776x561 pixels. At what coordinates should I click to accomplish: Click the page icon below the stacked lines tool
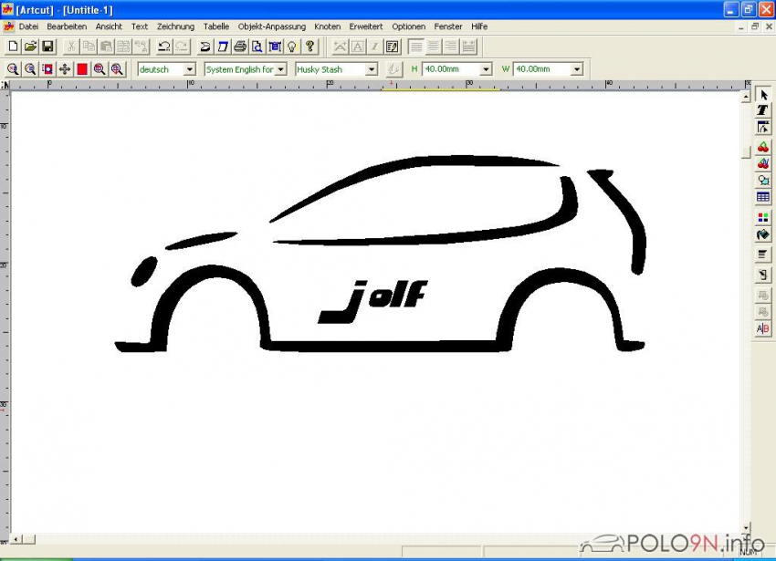tap(763, 275)
